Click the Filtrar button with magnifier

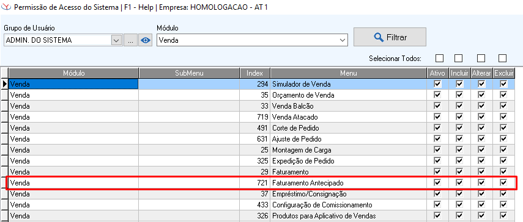390,37
